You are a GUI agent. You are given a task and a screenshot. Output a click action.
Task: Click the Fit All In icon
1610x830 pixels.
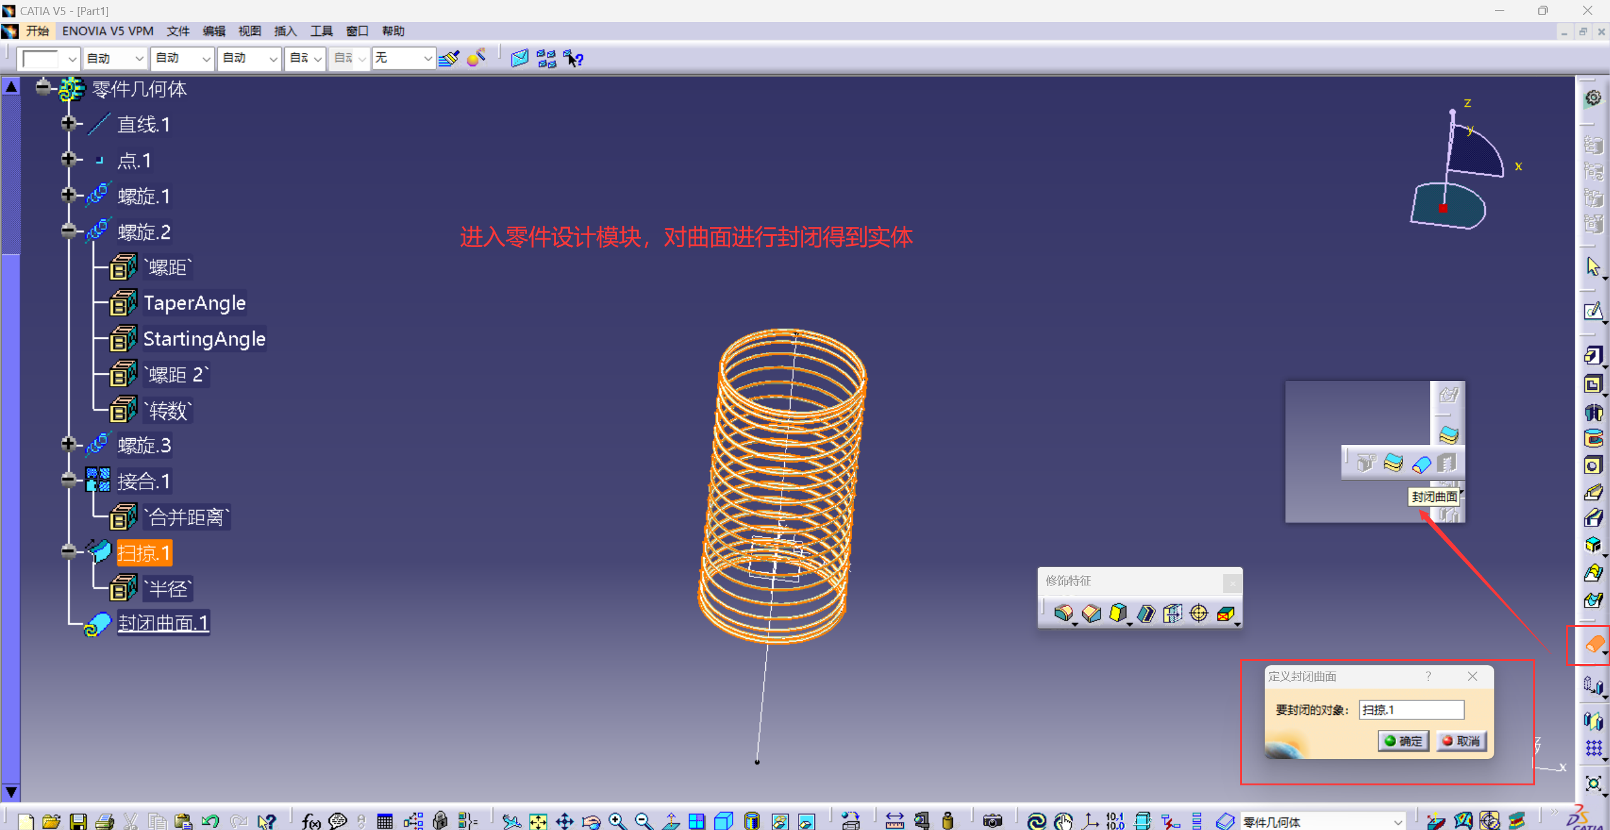(538, 821)
